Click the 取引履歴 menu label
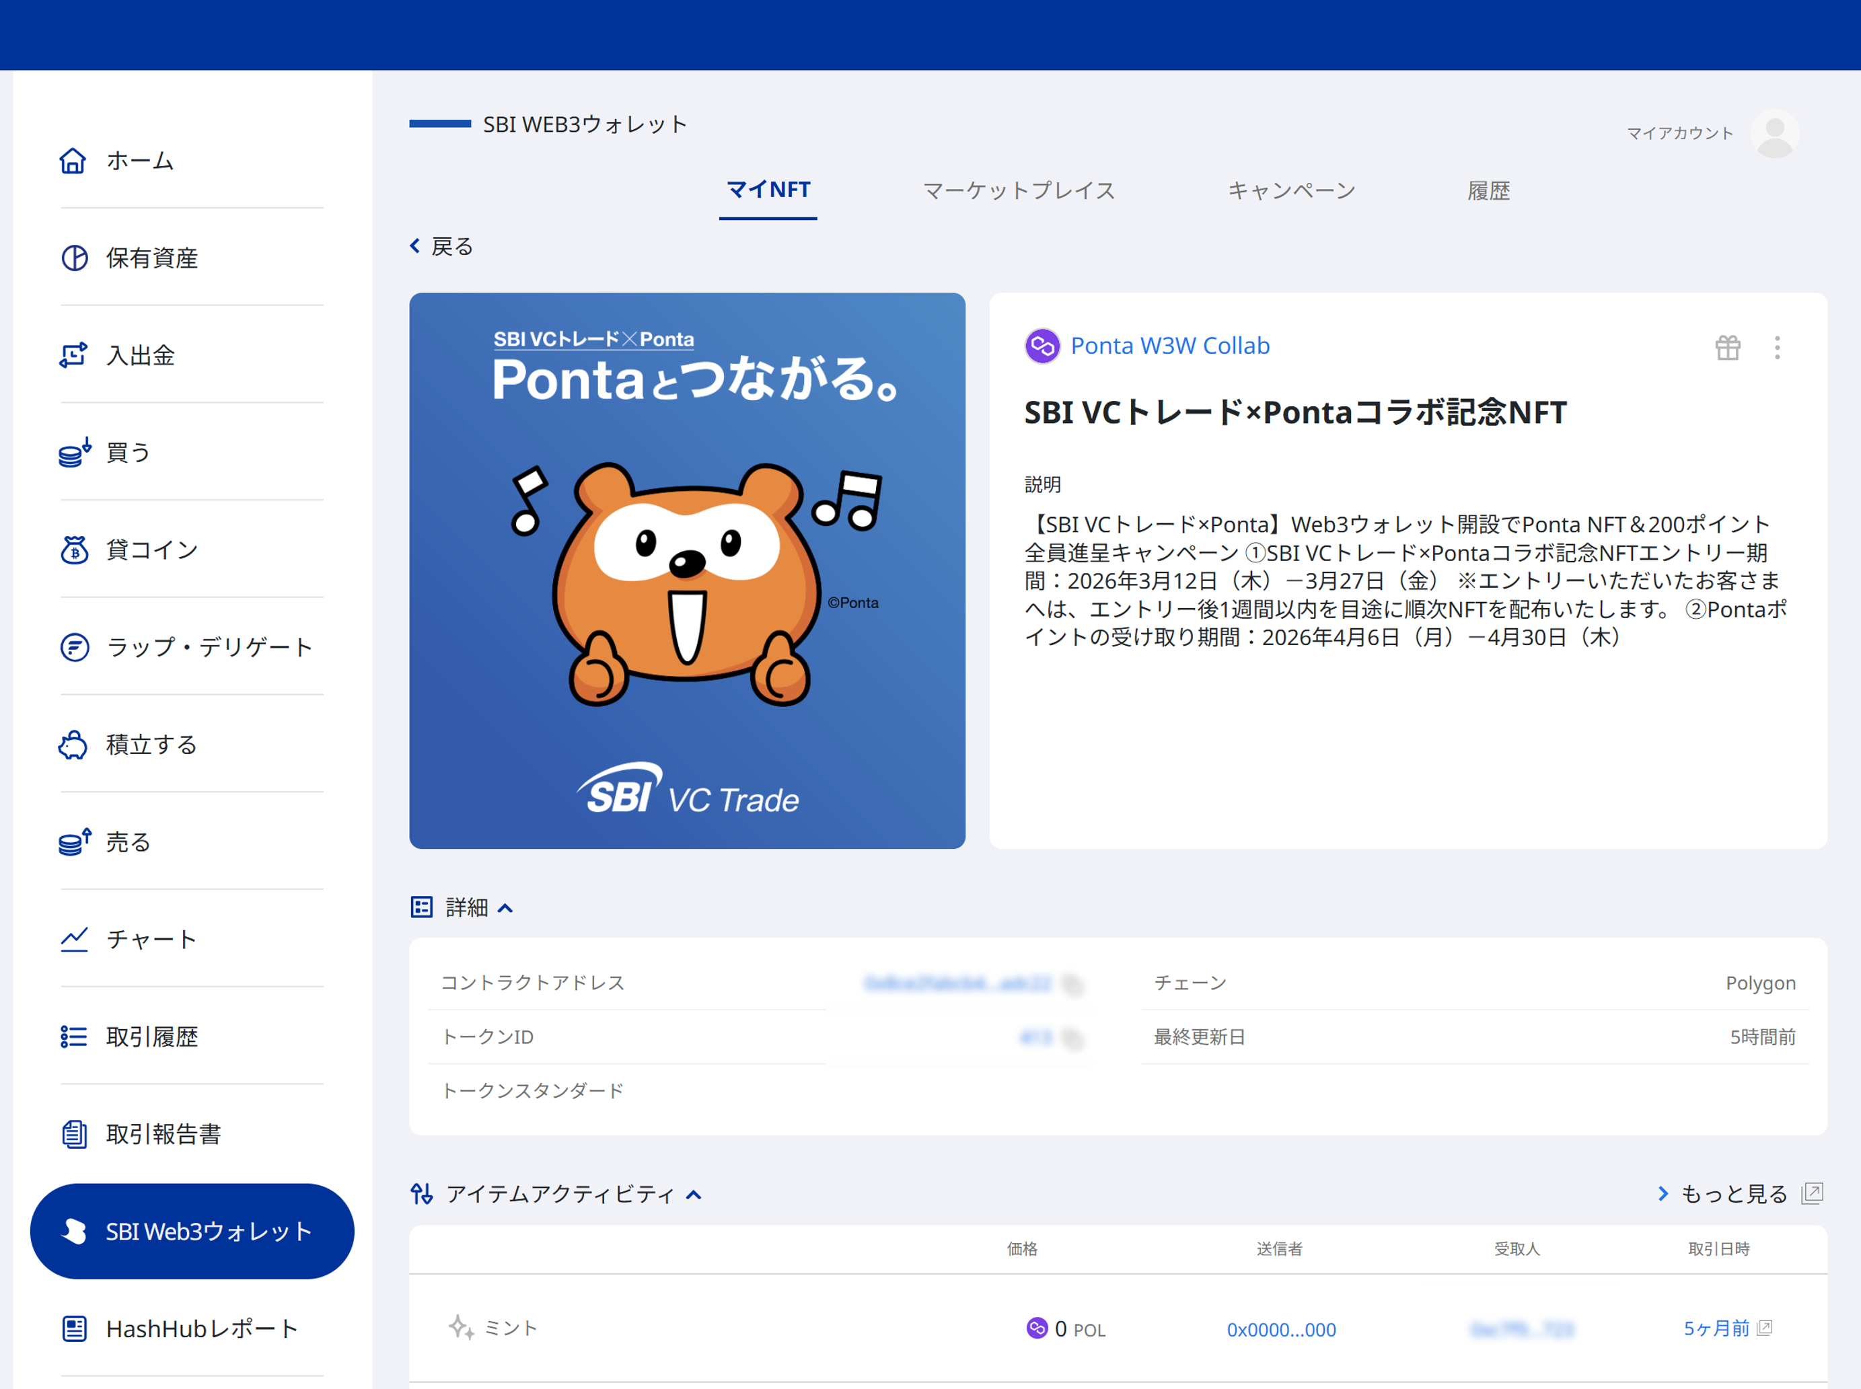Viewport: 1861px width, 1389px height. [152, 1037]
